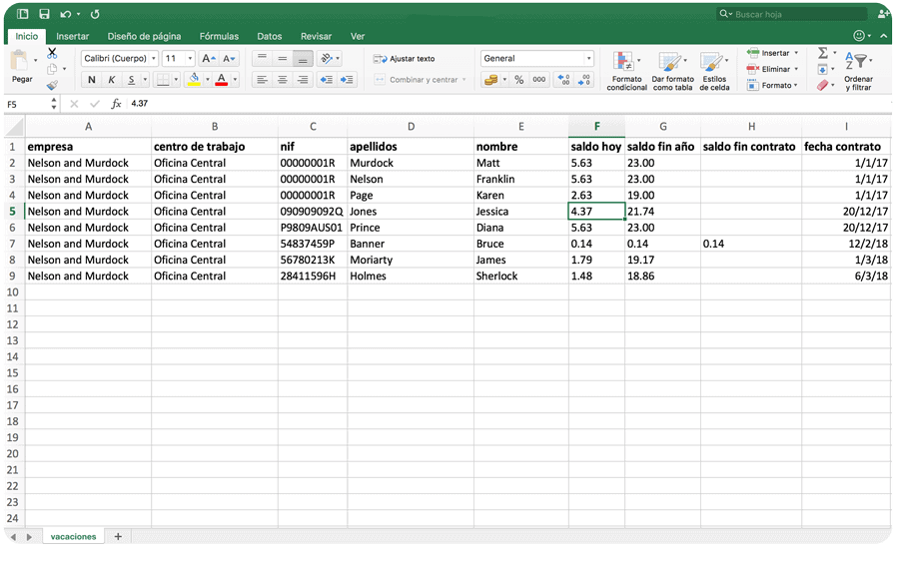
Task: Decrease indent icon
Action: 327,80
